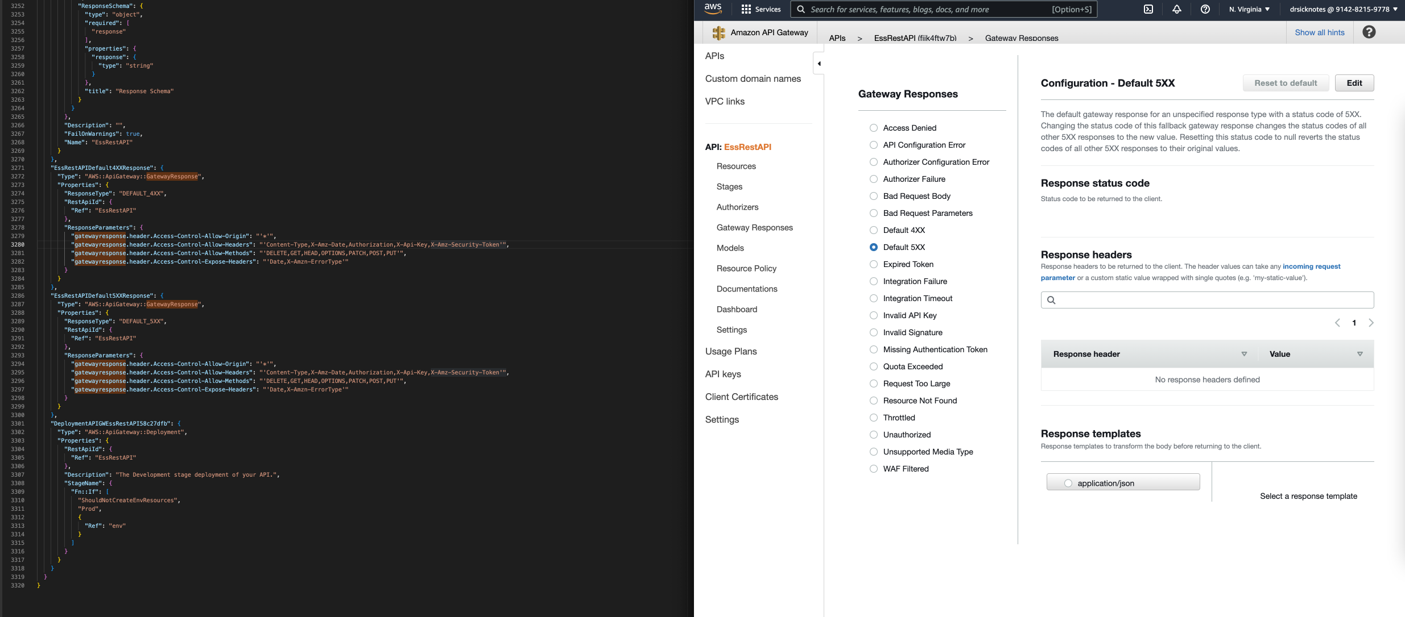Open Resources in the EssRestAPI sidebar
1405x617 pixels.
pos(736,166)
